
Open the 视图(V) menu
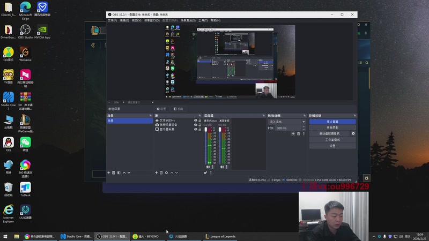pos(137,20)
